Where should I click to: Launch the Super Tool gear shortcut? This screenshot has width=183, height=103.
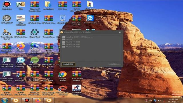point(35,33)
